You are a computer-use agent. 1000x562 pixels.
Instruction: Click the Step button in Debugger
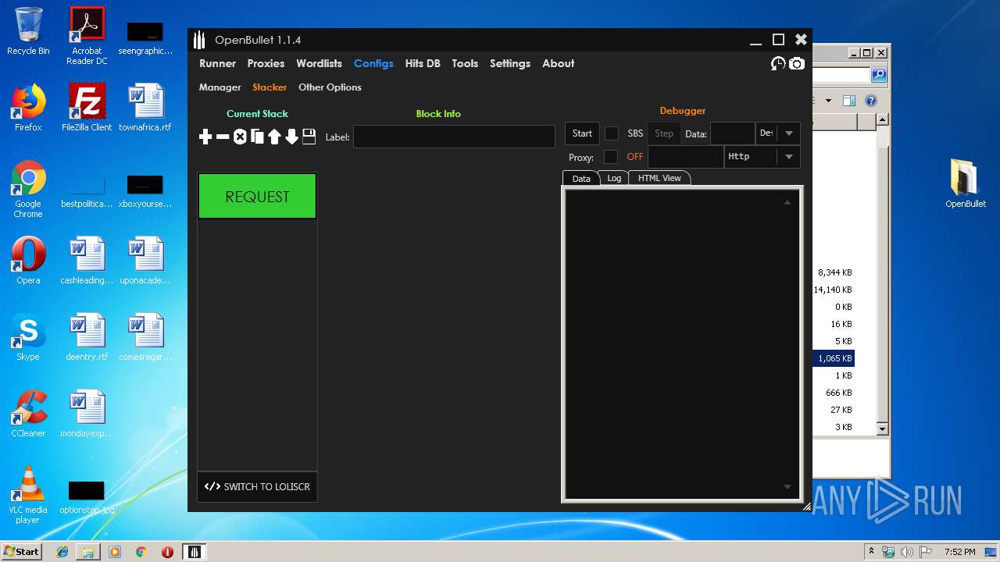click(664, 133)
